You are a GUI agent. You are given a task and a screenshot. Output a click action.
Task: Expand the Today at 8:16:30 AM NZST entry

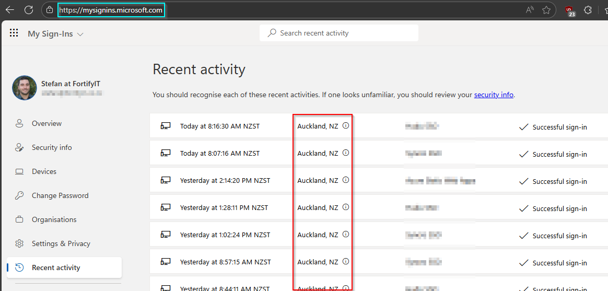(379, 126)
